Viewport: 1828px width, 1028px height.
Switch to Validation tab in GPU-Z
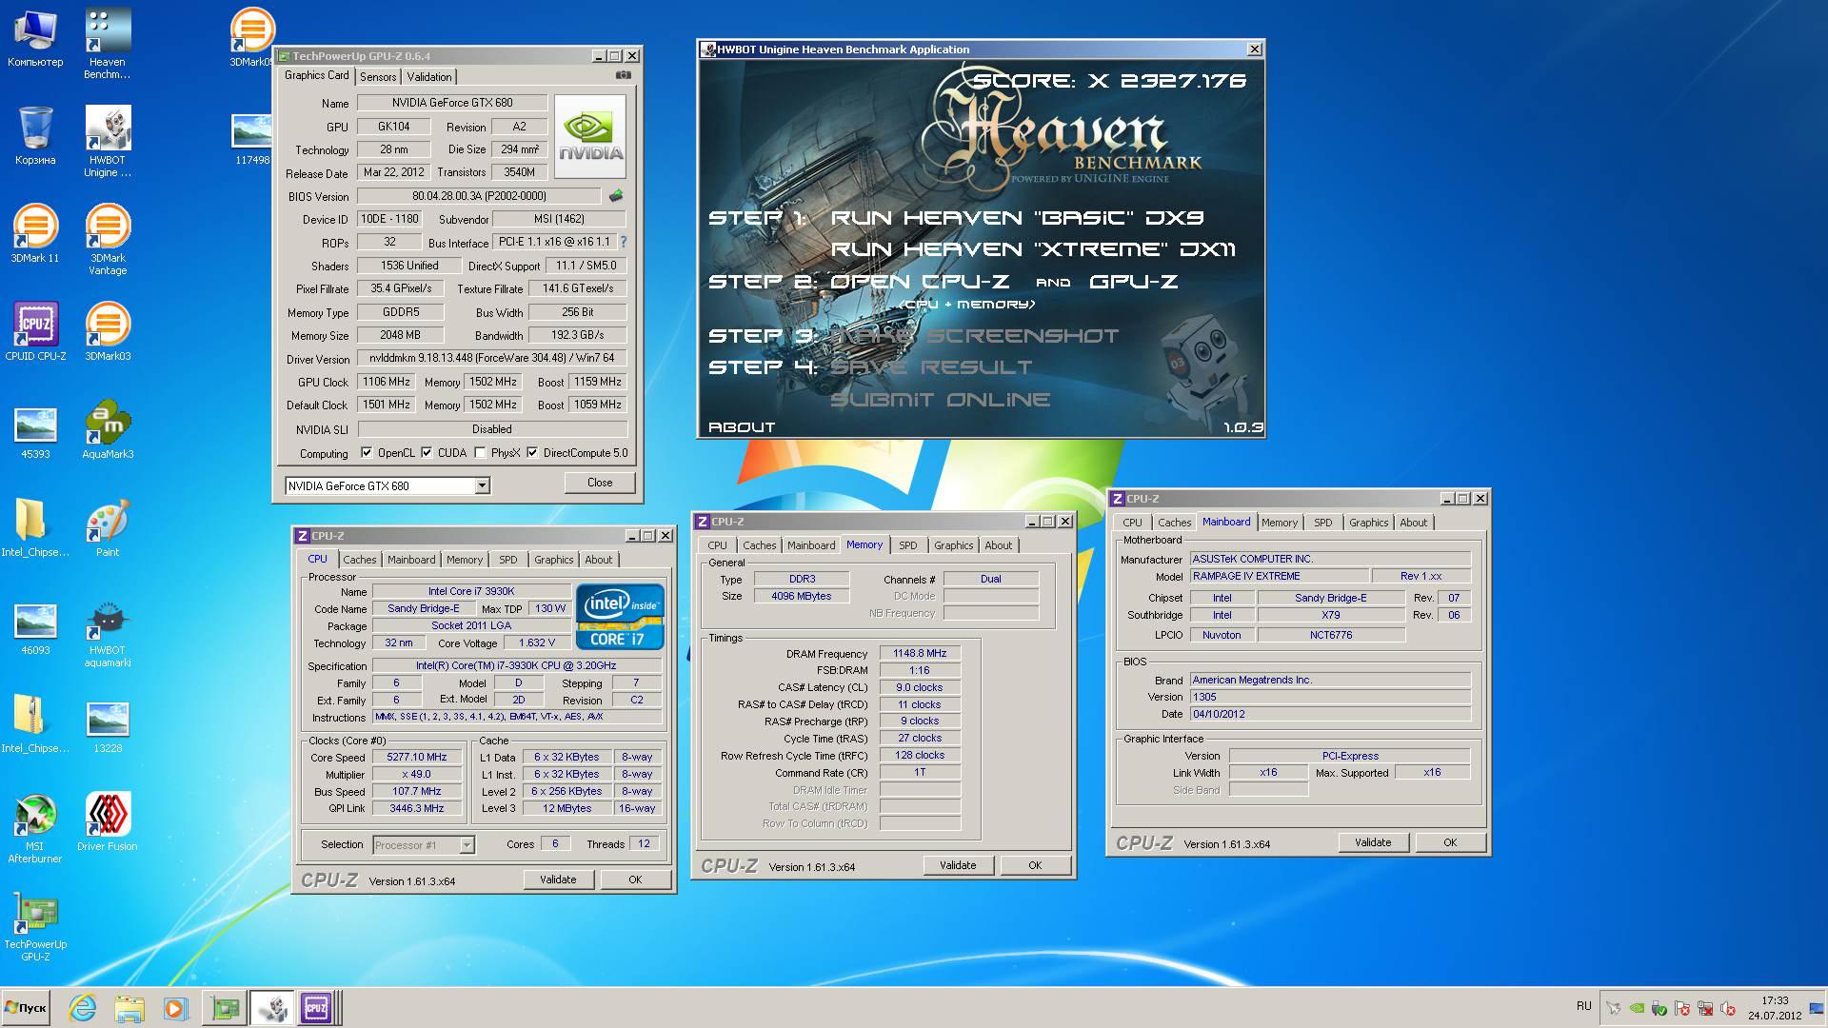(x=429, y=77)
